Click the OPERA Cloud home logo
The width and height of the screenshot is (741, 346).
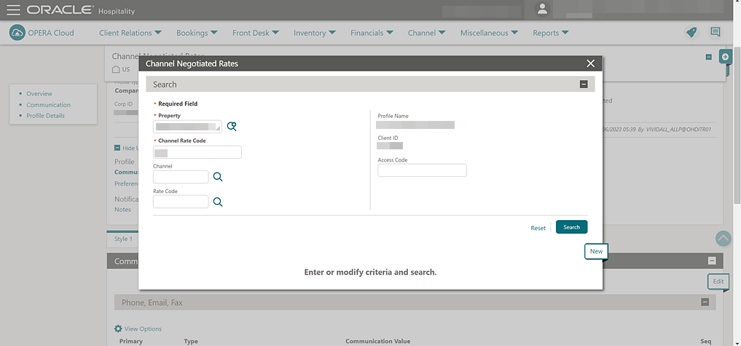(42, 33)
